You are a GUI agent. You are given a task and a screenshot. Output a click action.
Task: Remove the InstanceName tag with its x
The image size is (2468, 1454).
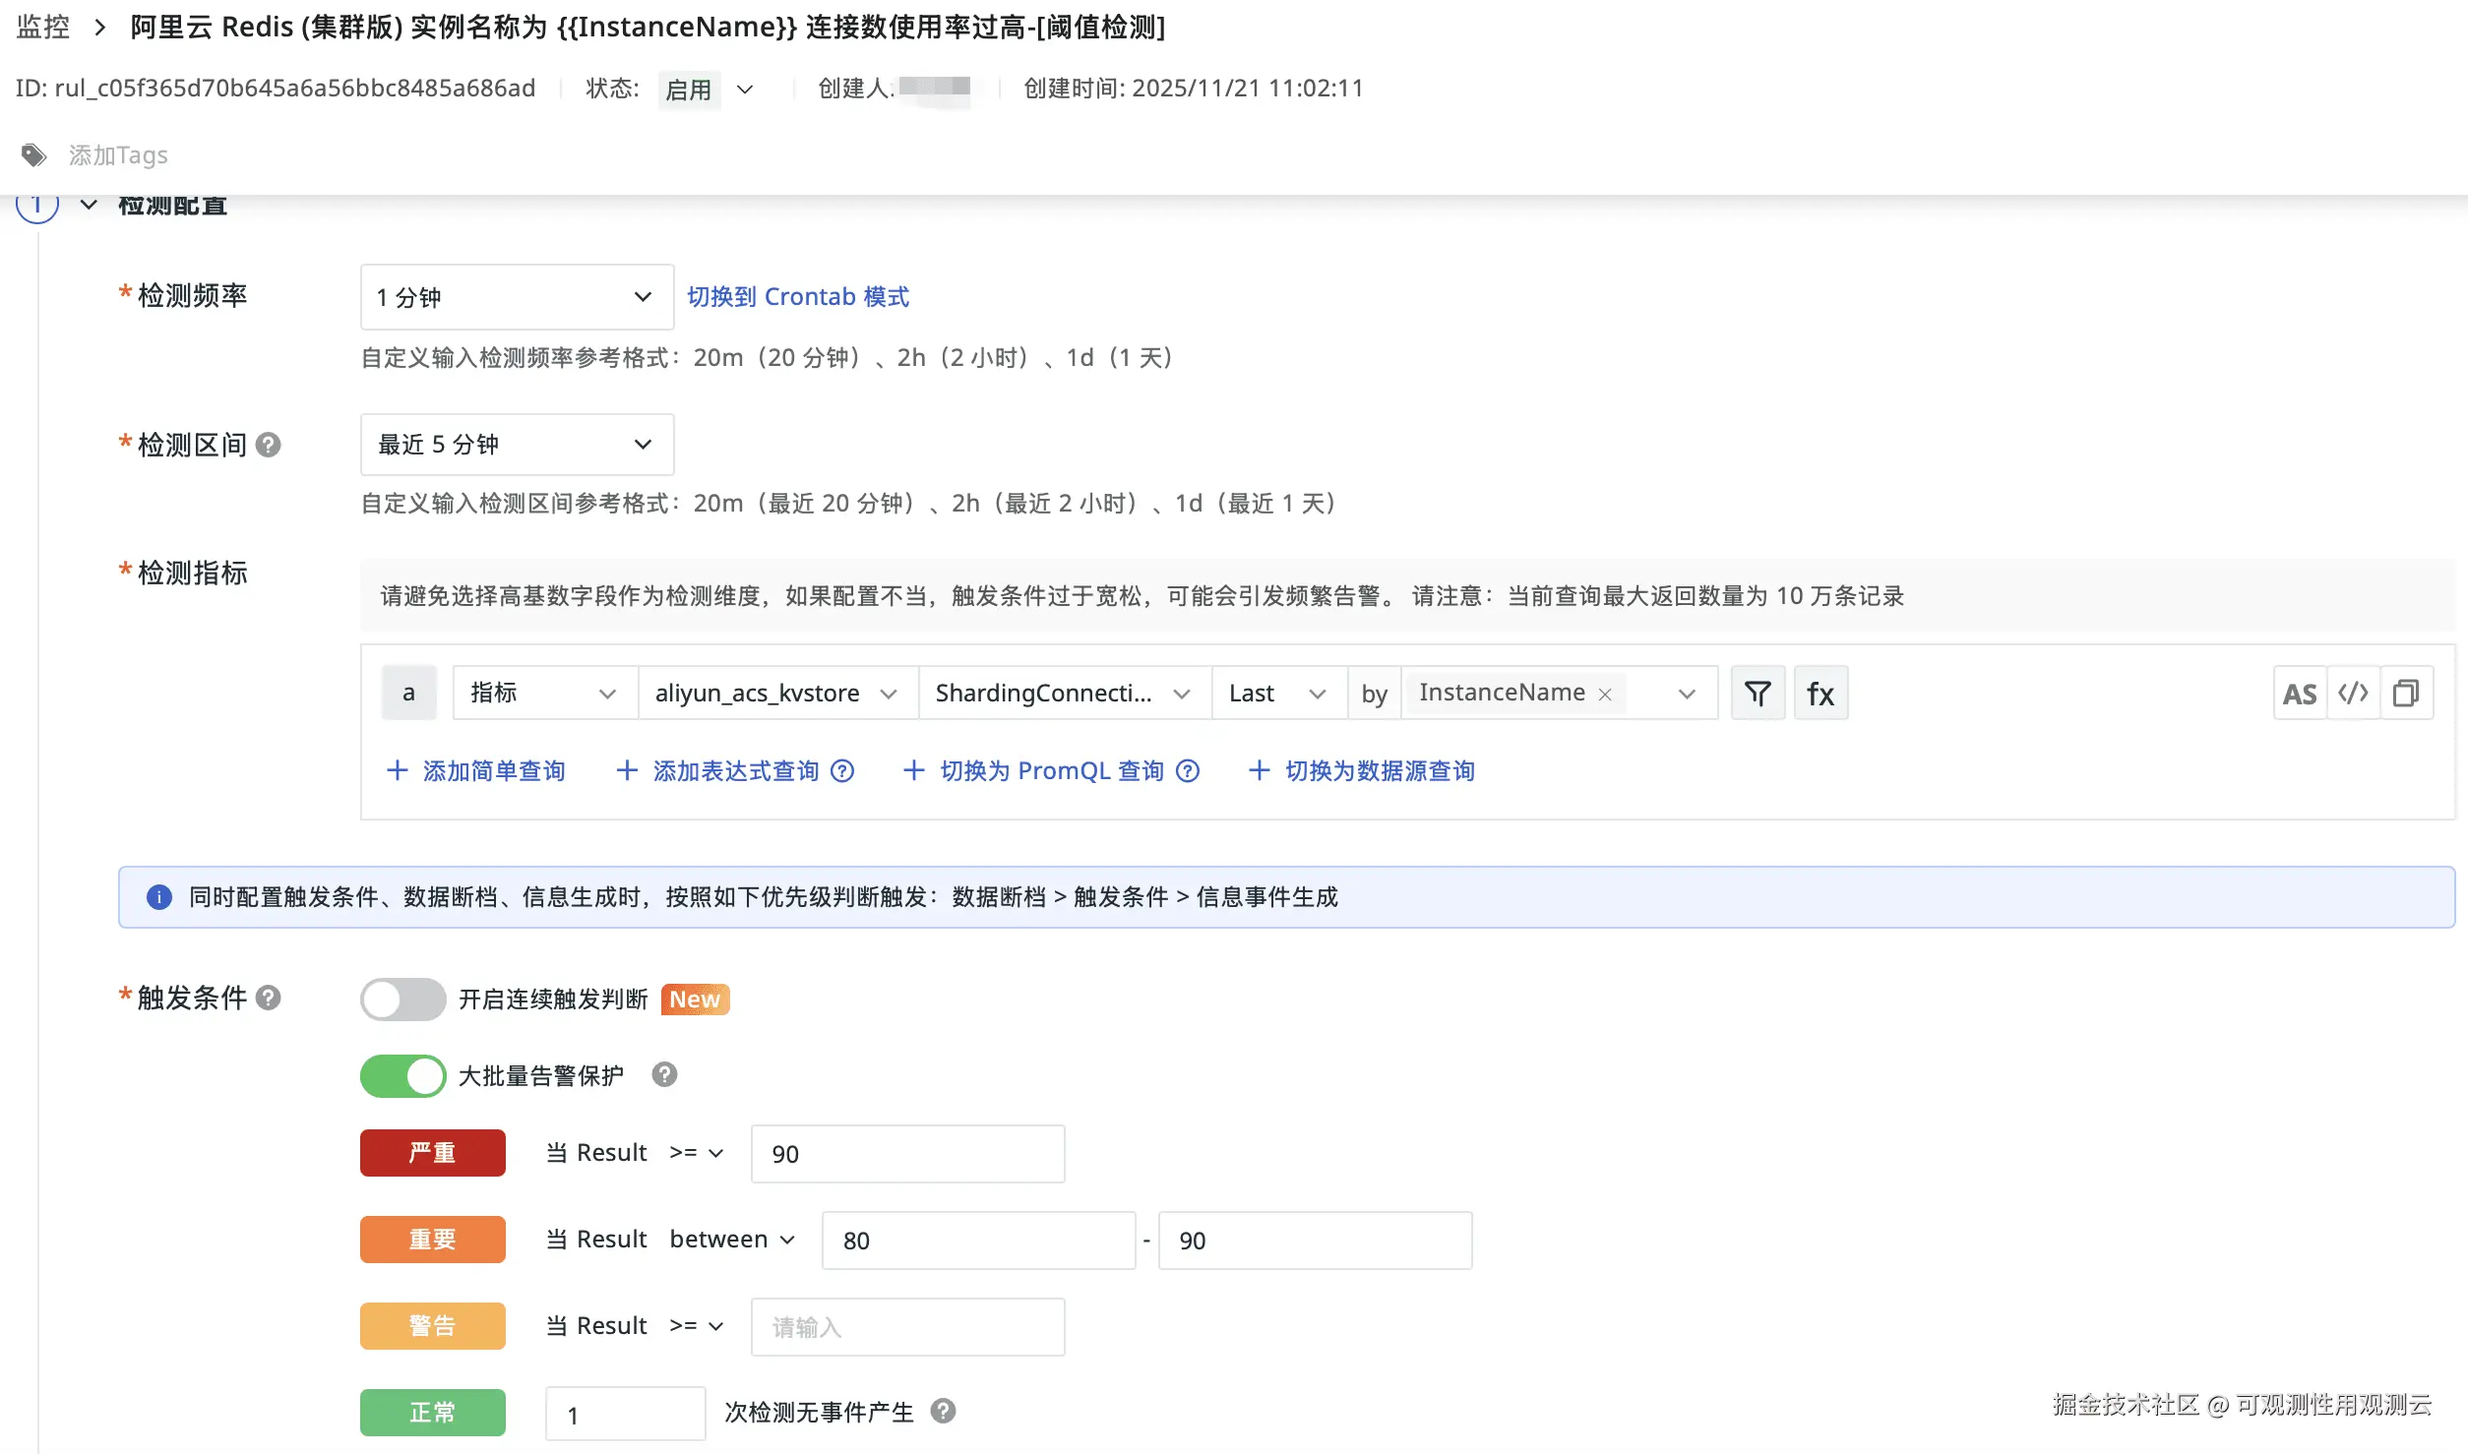point(1605,695)
